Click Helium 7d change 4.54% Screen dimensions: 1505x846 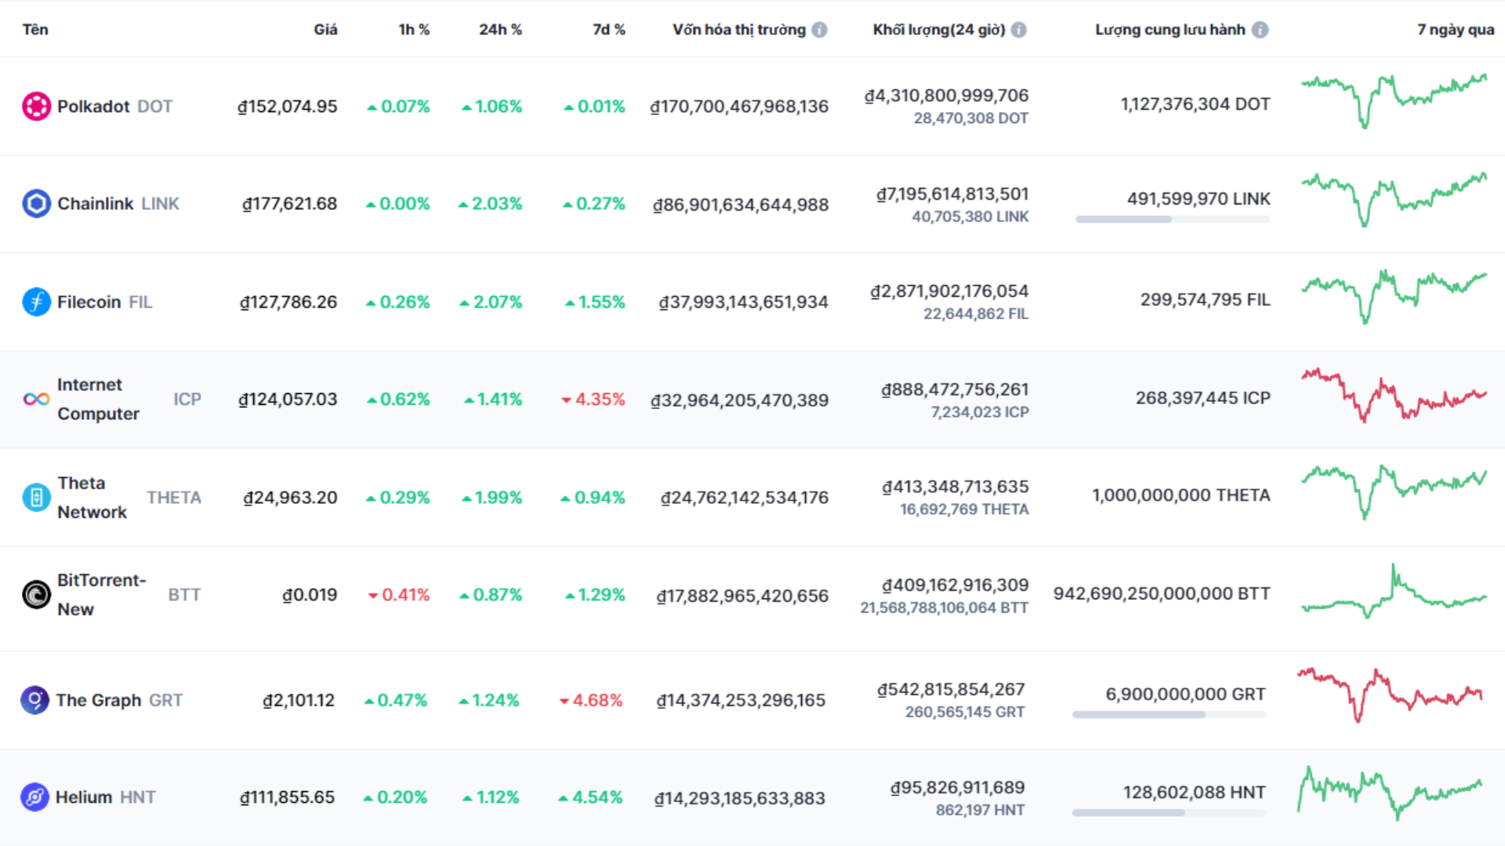[590, 797]
